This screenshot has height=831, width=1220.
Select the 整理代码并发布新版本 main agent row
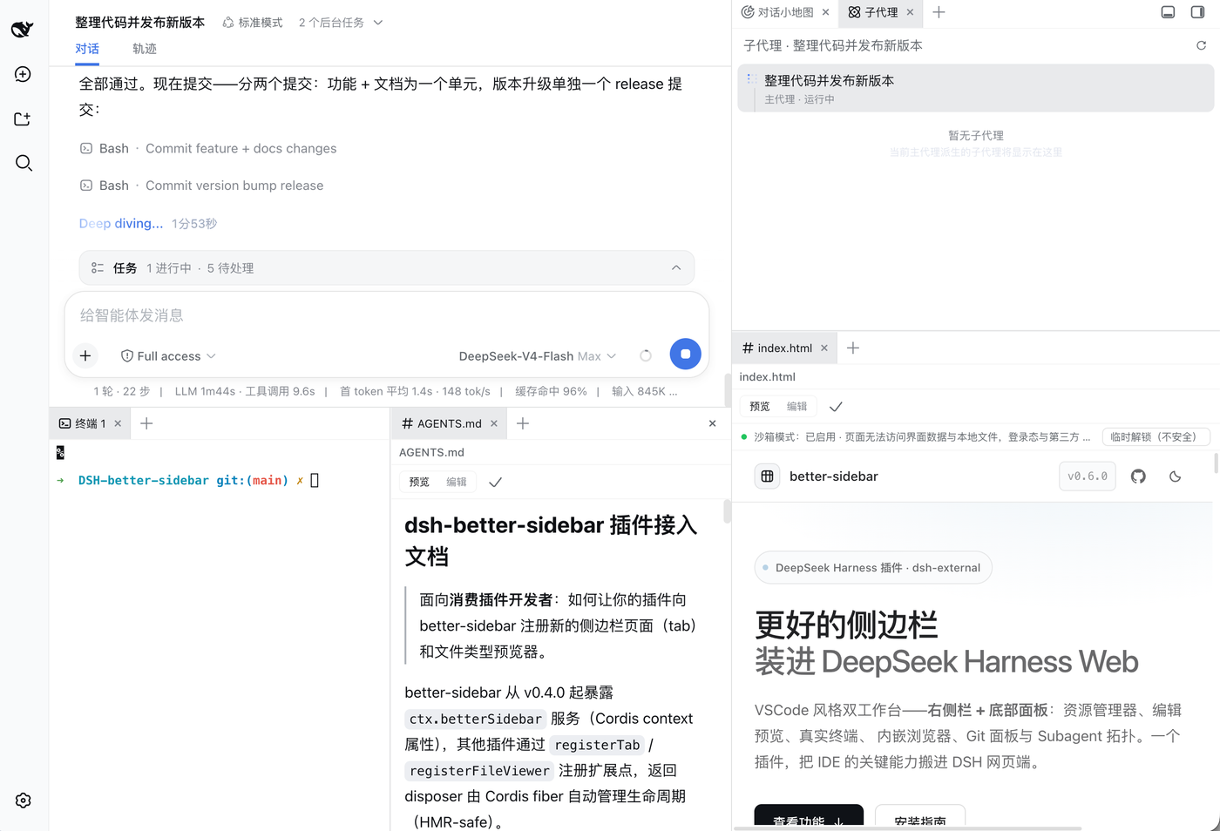point(975,88)
